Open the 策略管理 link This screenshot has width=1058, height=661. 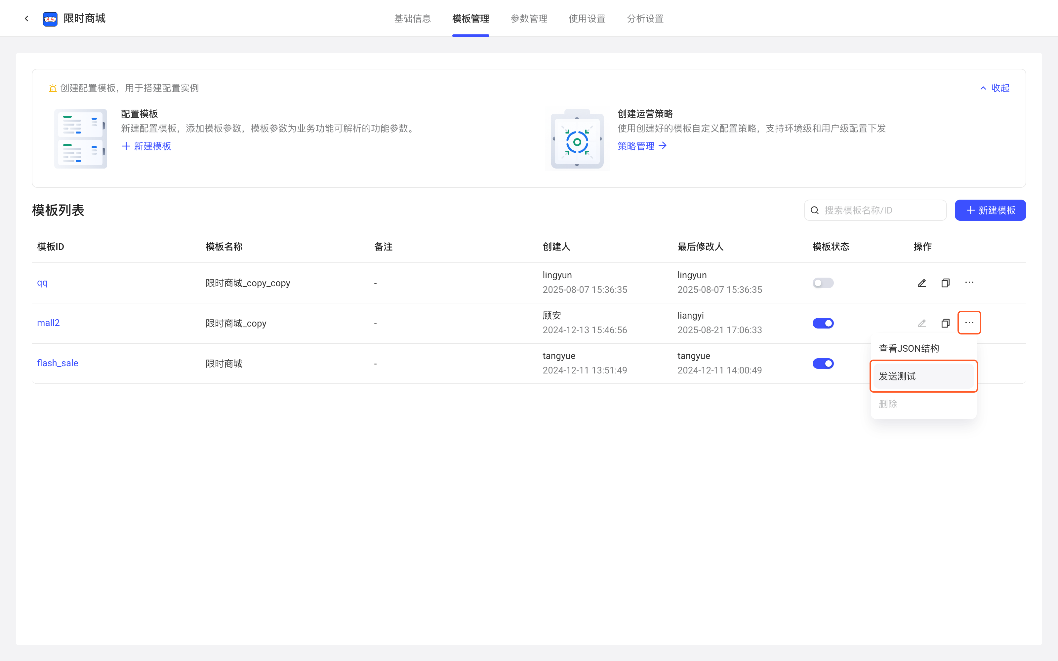coord(642,146)
